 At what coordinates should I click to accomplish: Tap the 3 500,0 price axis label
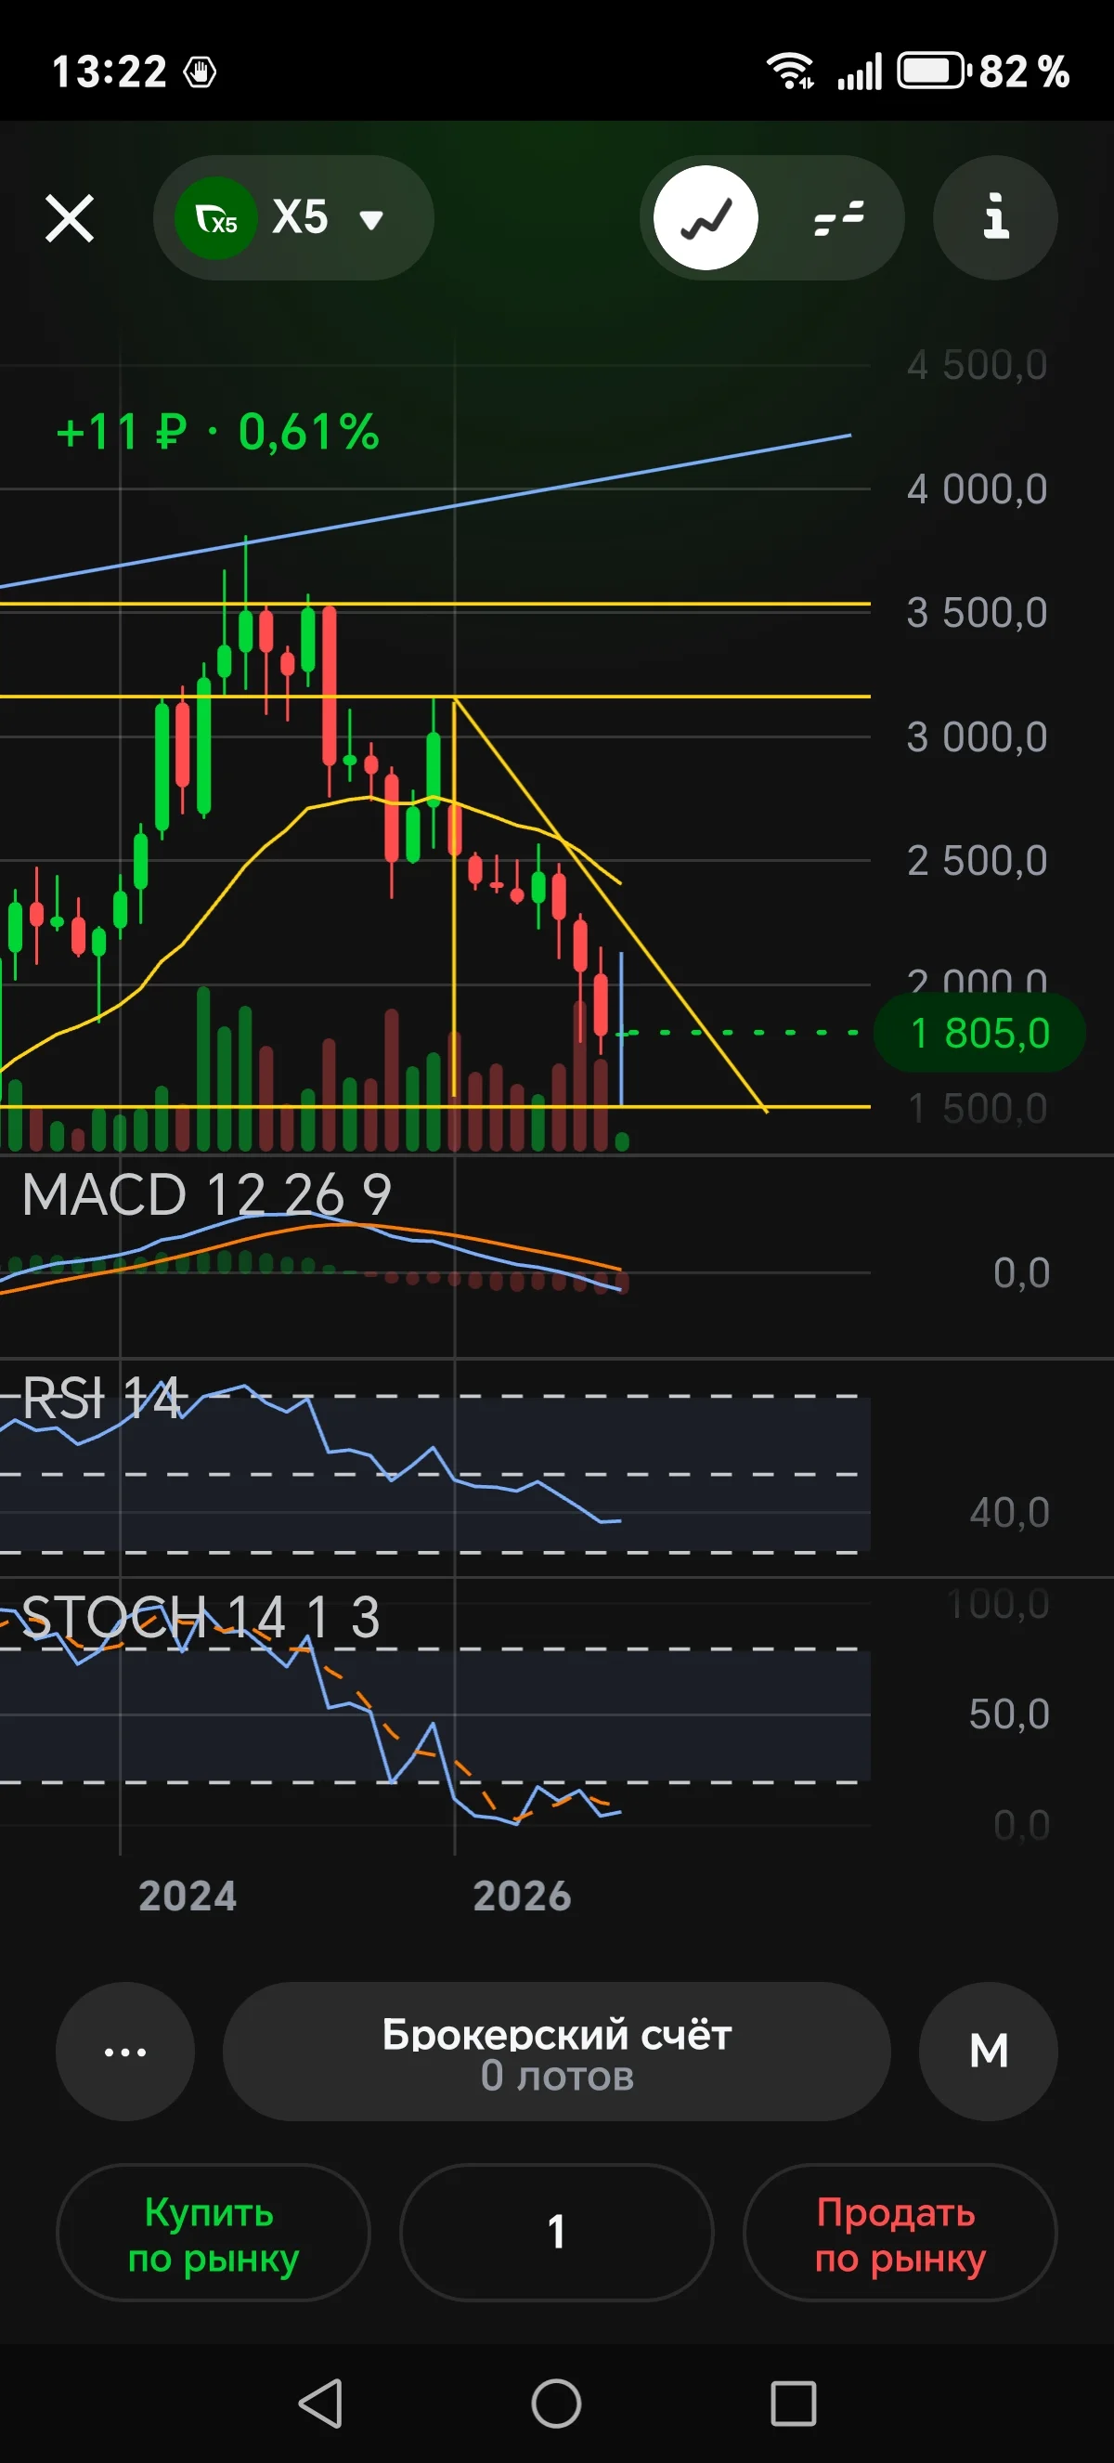[978, 613]
